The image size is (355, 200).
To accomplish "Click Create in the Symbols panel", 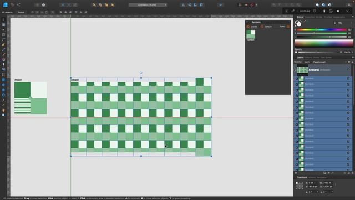I will [x=252, y=27].
